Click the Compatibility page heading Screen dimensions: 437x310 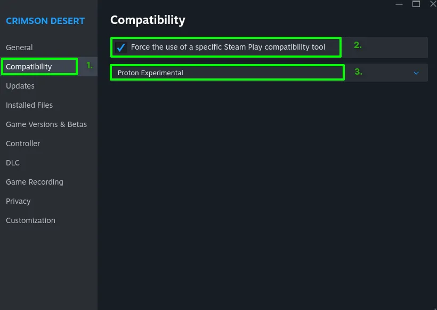pyautogui.click(x=148, y=20)
